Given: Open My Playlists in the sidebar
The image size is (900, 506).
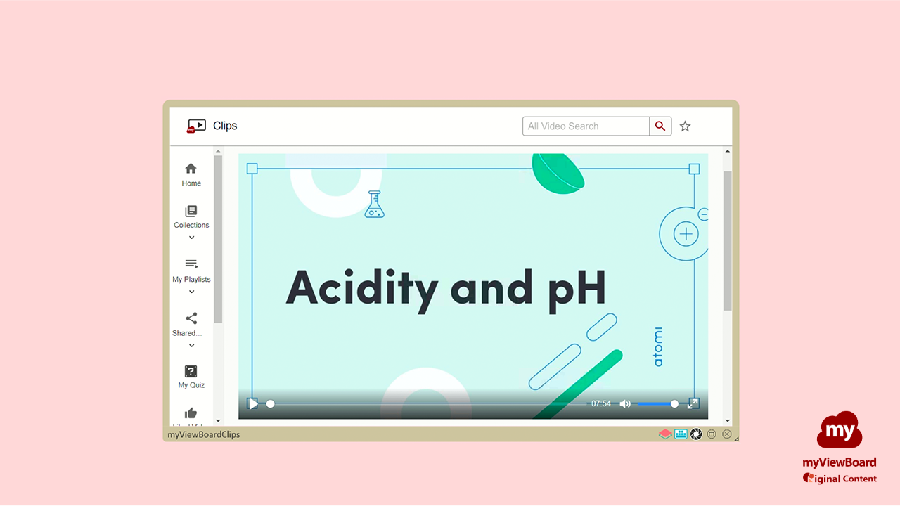Looking at the screenshot, I should [x=191, y=269].
